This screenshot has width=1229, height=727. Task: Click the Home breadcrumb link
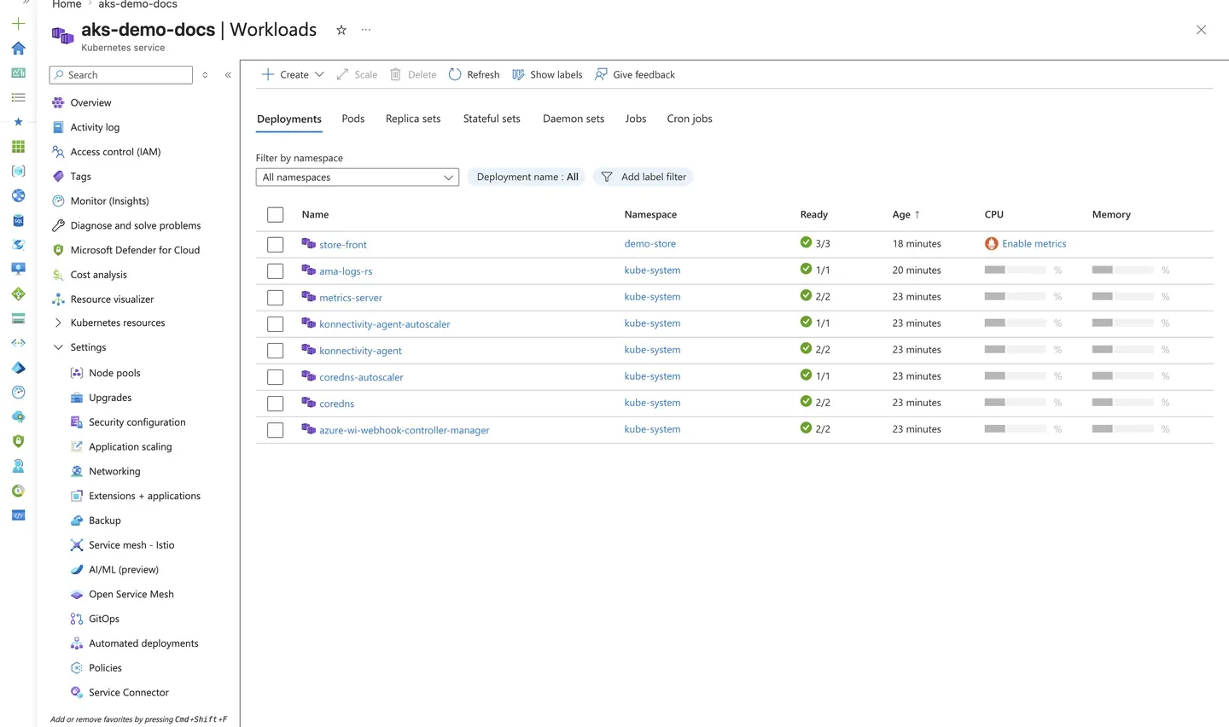click(67, 5)
